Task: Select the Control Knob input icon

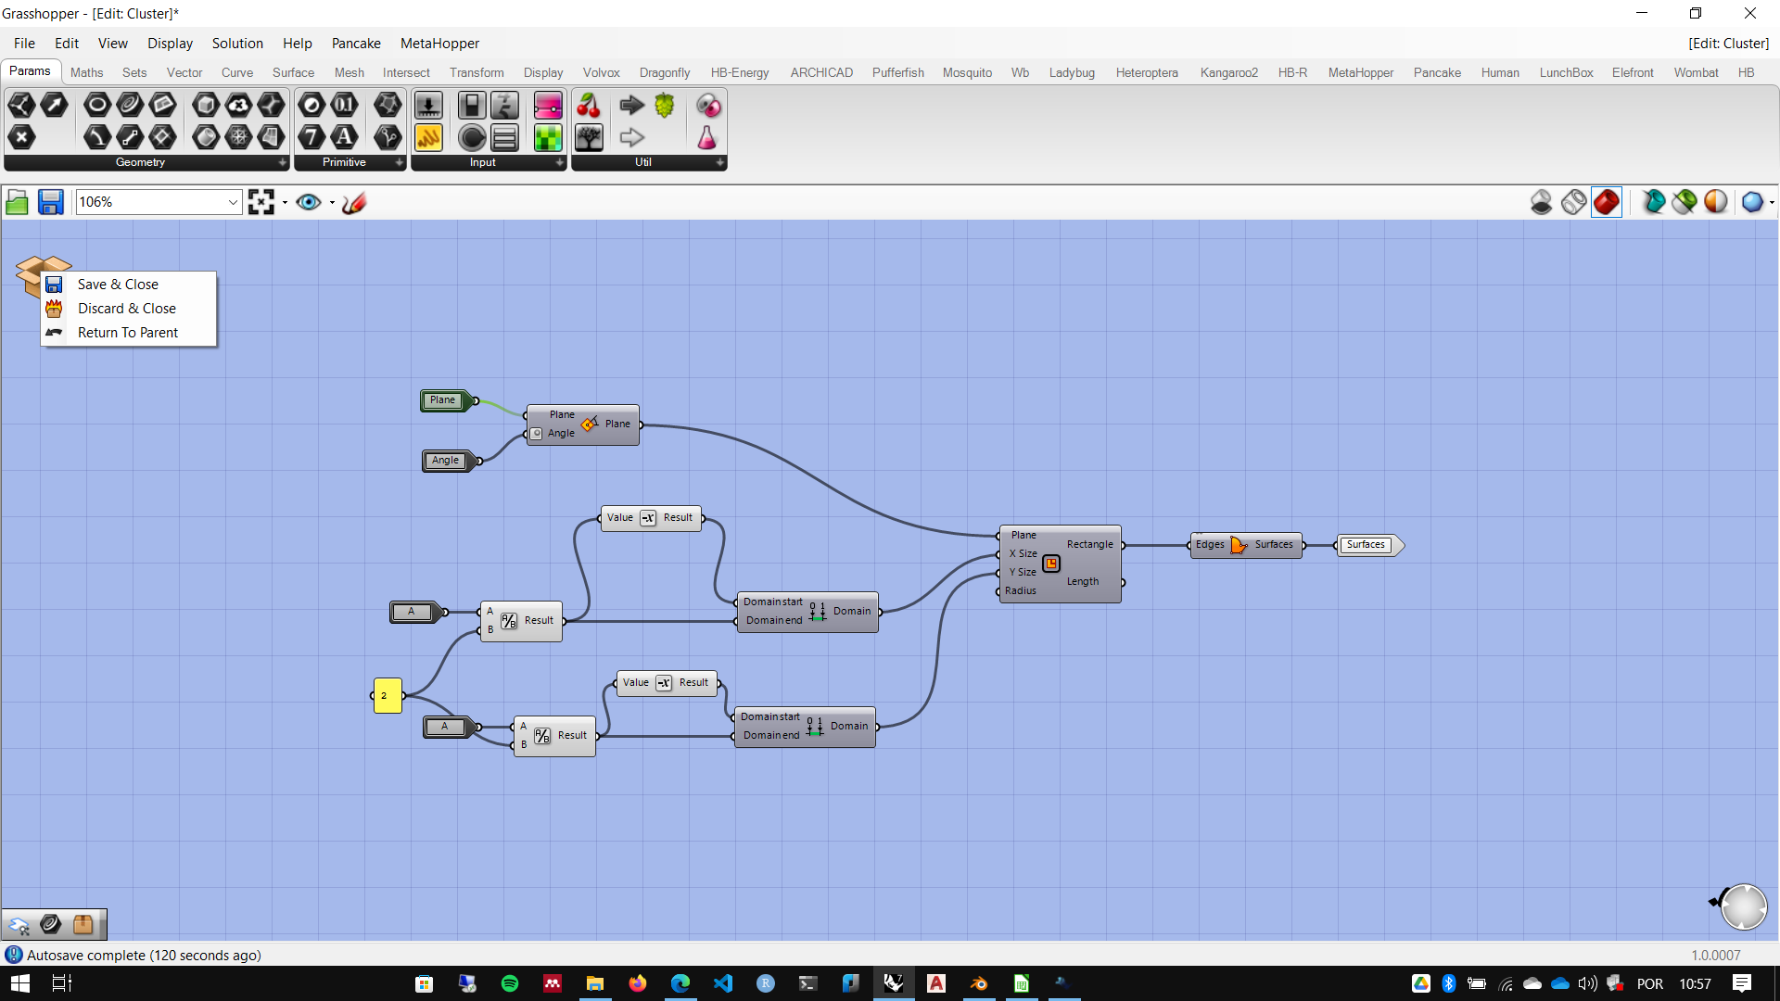Action: (x=472, y=138)
